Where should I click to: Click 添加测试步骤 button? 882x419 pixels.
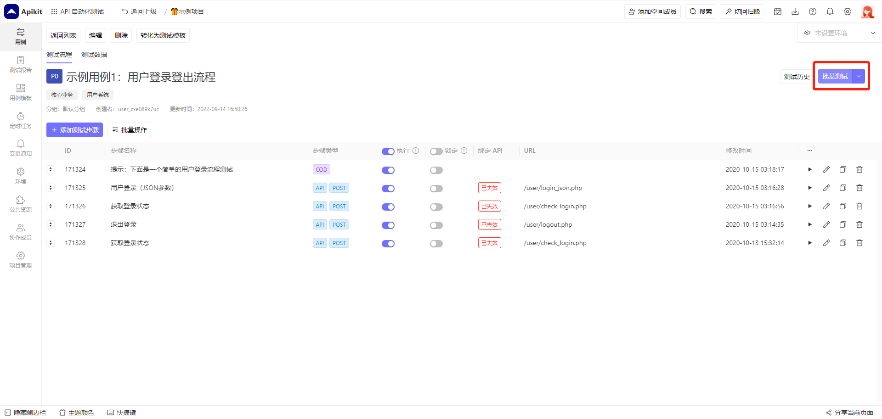point(74,130)
